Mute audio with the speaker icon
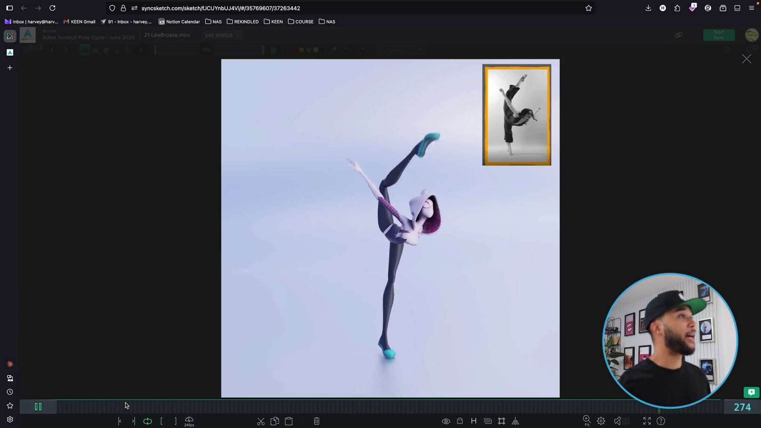Viewport: 761px width, 428px height. pyautogui.click(x=618, y=421)
